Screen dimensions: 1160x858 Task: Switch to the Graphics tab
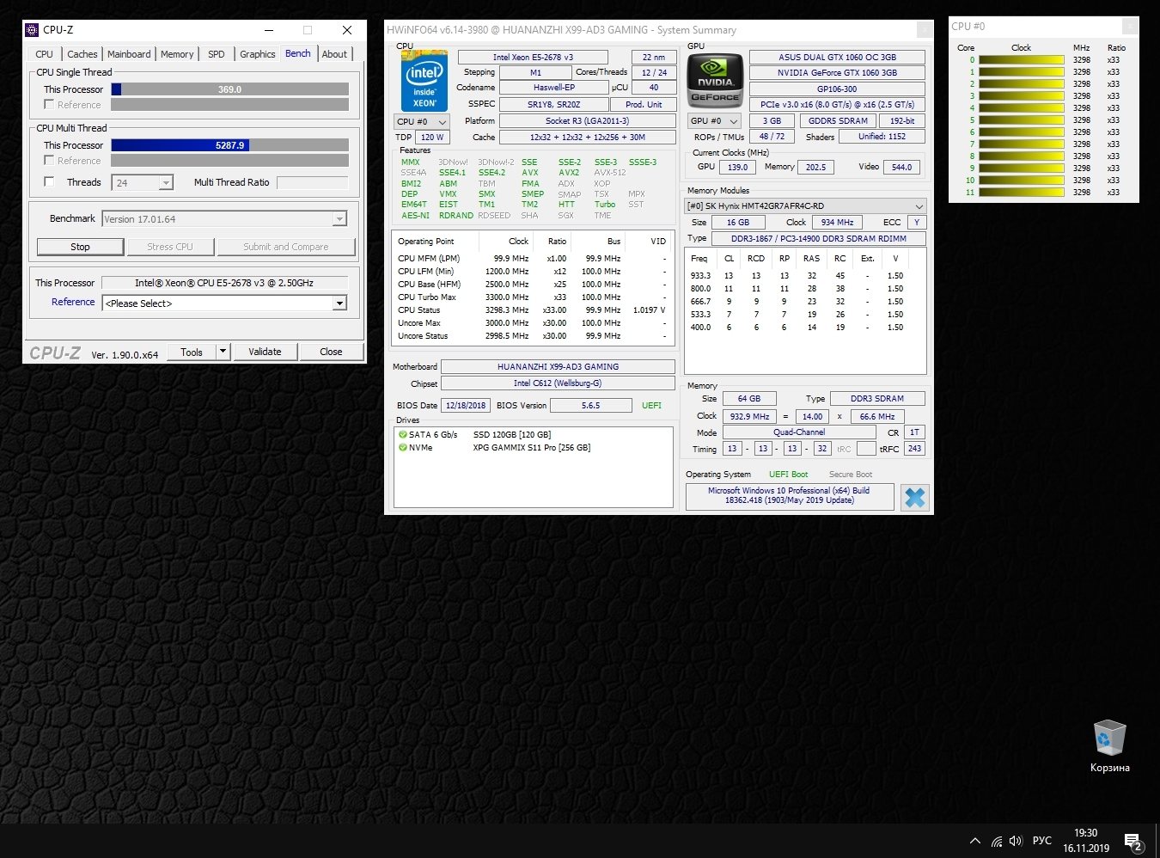pyautogui.click(x=258, y=54)
